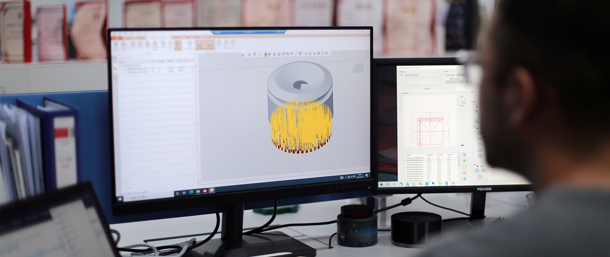Click the red circular build plate plot in Data View
This screenshot has width=610, height=257.
(x=430, y=130)
